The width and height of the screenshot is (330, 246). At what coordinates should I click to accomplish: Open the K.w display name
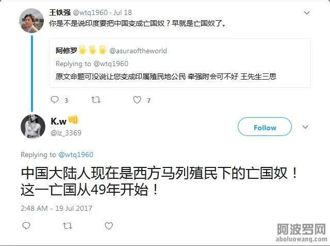(x=58, y=121)
